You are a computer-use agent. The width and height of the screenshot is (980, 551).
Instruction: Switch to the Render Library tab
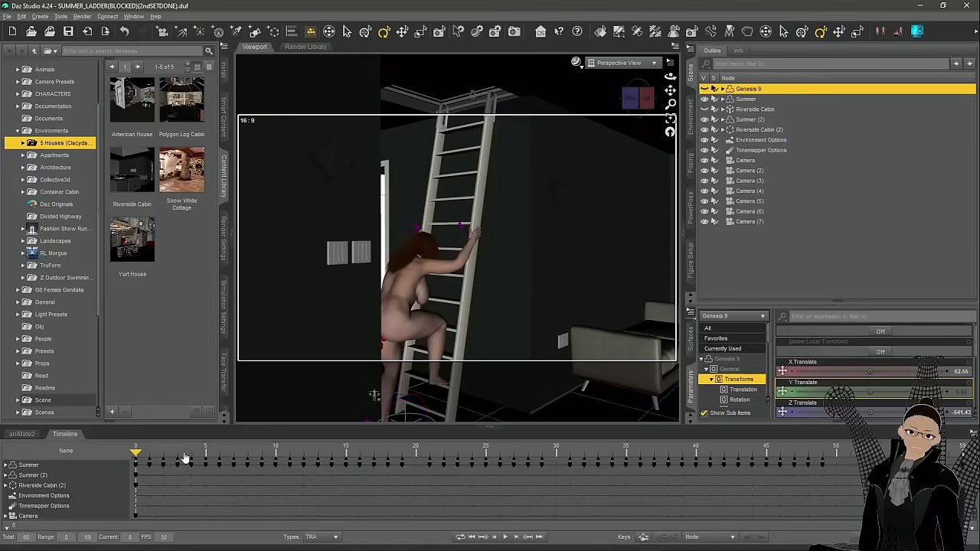tap(305, 47)
